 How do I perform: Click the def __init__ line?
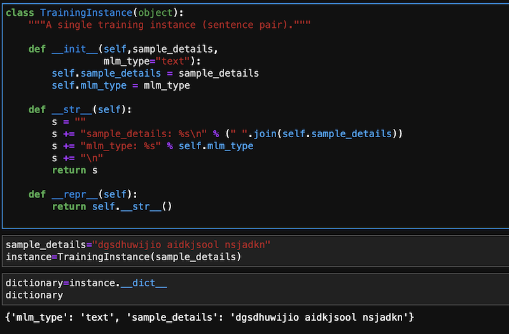123,50
